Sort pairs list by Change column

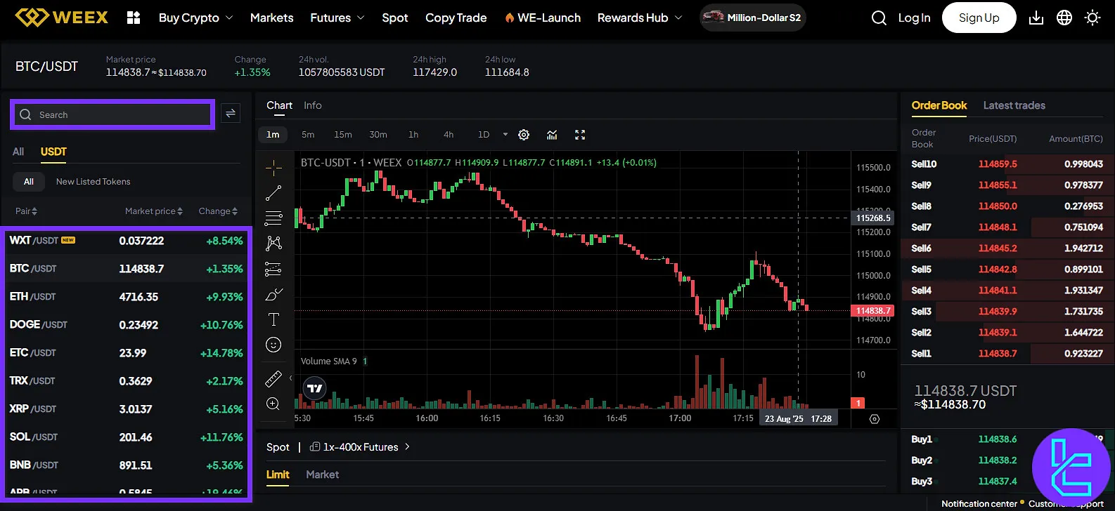point(218,211)
